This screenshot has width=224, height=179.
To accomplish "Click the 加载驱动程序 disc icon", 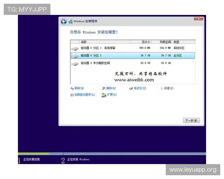I will click(x=72, y=95).
